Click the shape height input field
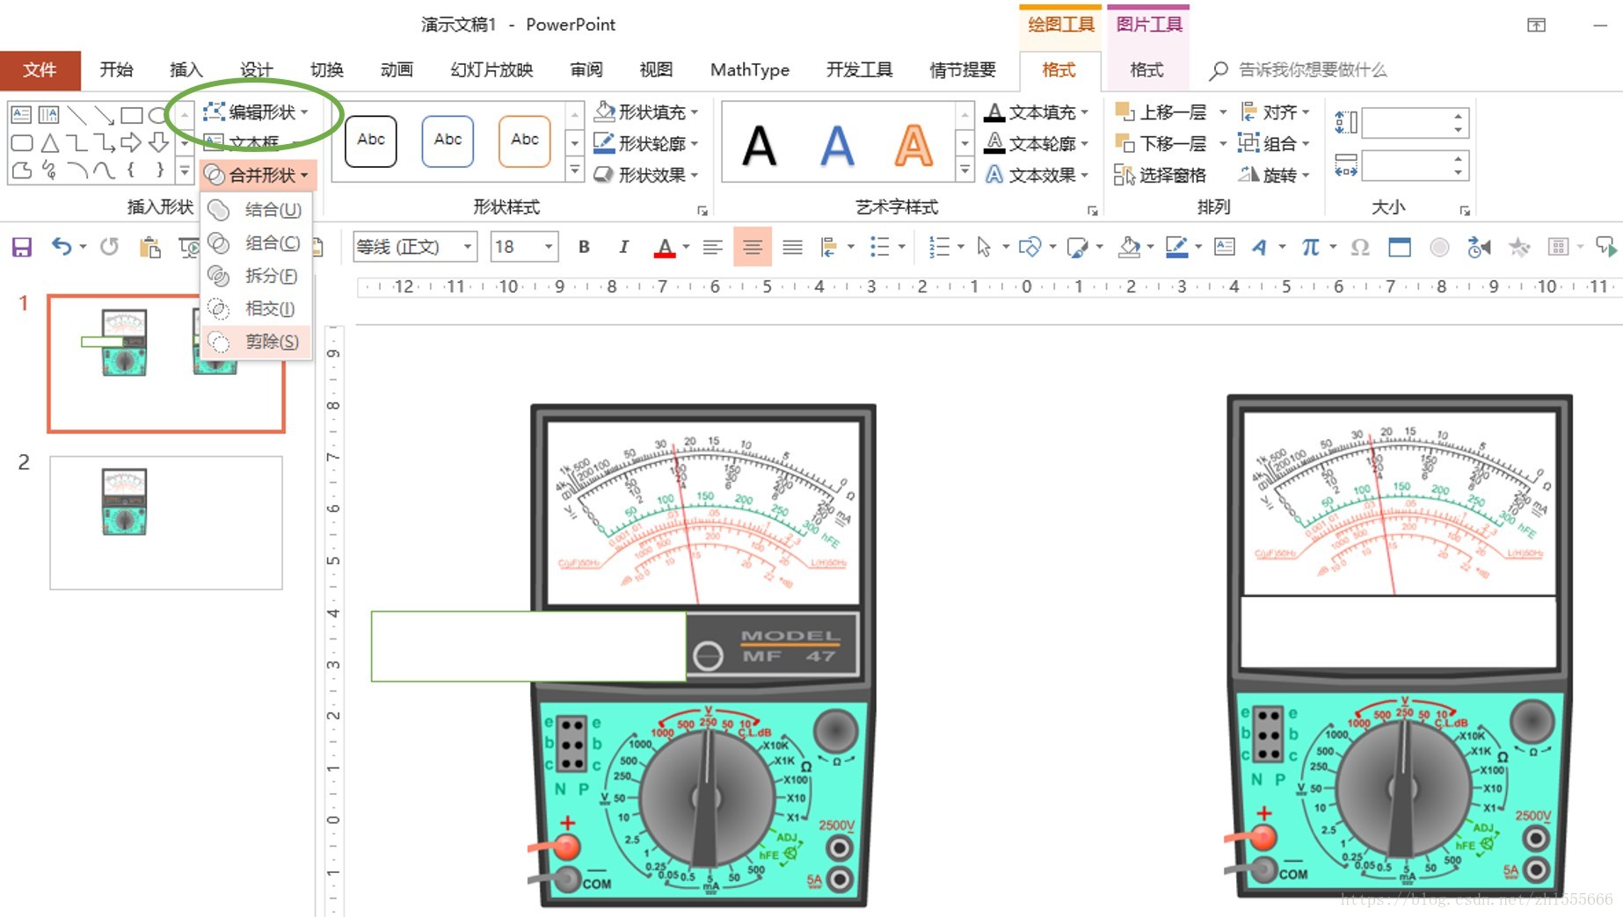This screenshot has height=917, width=1623. pos(1405,123)
